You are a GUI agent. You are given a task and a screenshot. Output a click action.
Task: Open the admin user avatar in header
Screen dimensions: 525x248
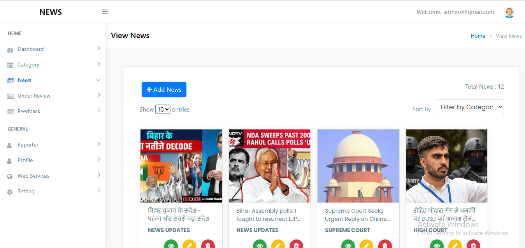509,12
